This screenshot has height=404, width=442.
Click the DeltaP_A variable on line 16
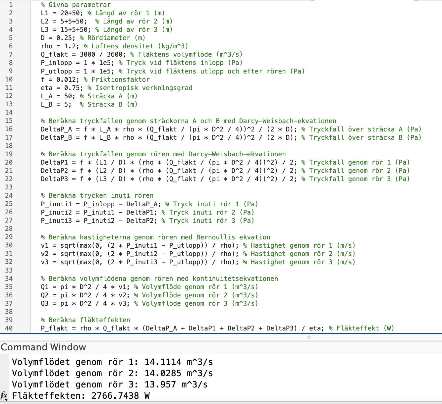point(56,129)
